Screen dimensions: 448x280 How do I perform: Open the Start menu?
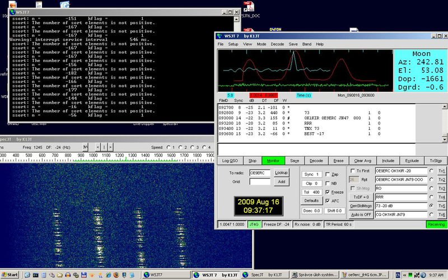coord(10,275)
